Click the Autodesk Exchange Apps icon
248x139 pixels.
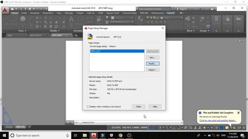coord(200,9)
